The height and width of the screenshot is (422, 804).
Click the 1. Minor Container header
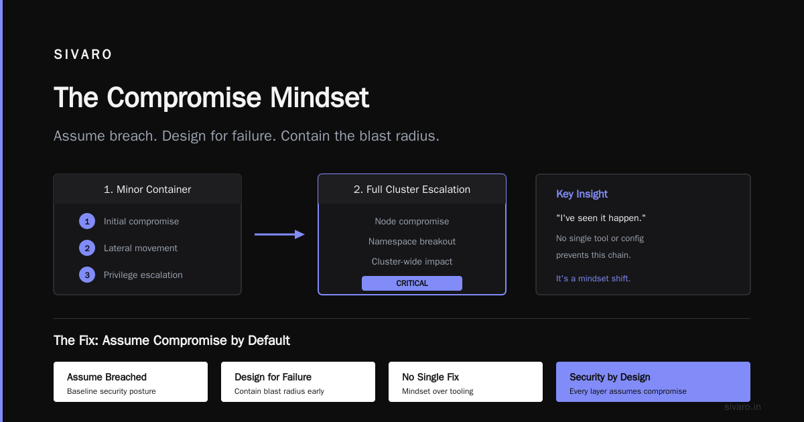[x=147, y=190]
